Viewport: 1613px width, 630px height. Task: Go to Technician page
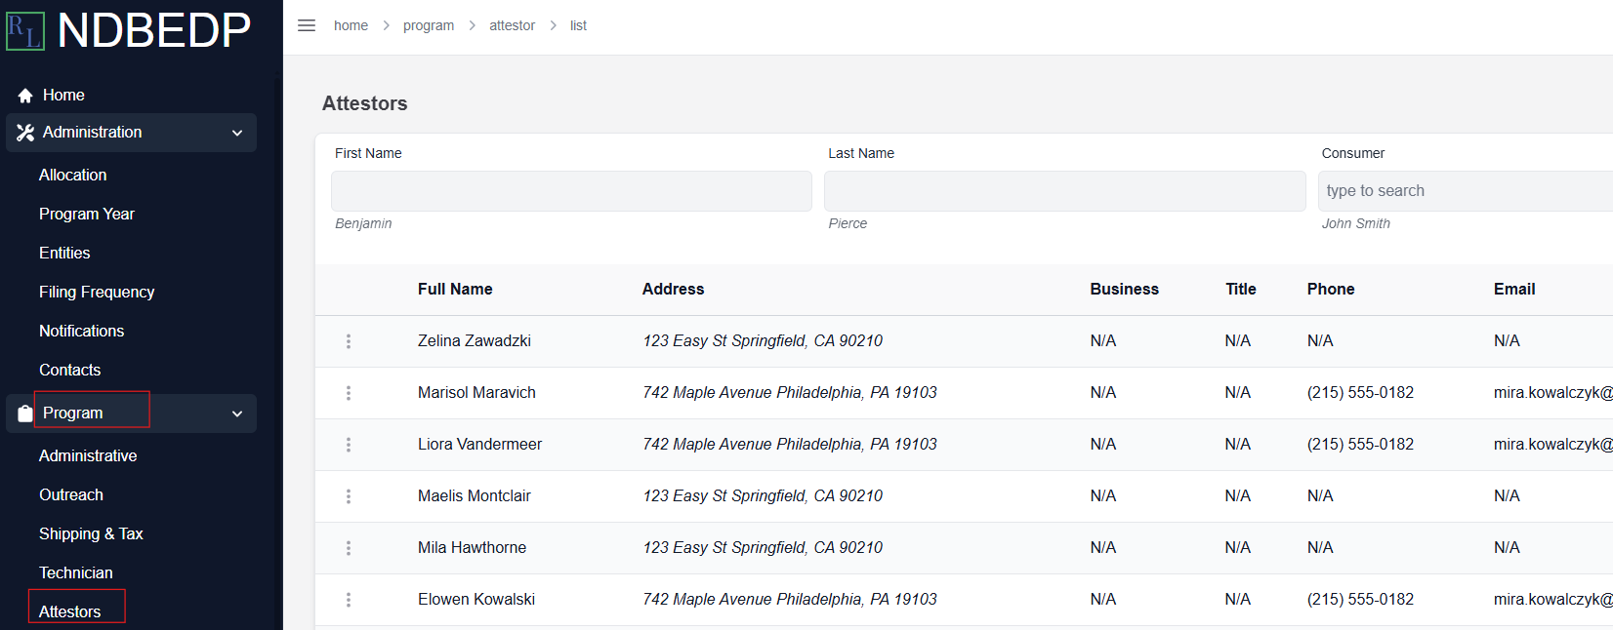tap(76, 573)
